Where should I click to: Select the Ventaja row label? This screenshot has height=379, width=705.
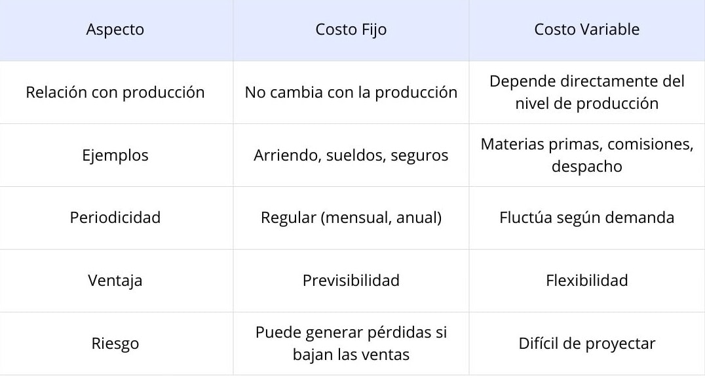click(x=115, y=281)
